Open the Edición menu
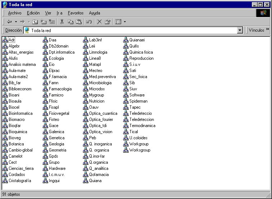This screenshot has height=199, width=272. [33, 13]
